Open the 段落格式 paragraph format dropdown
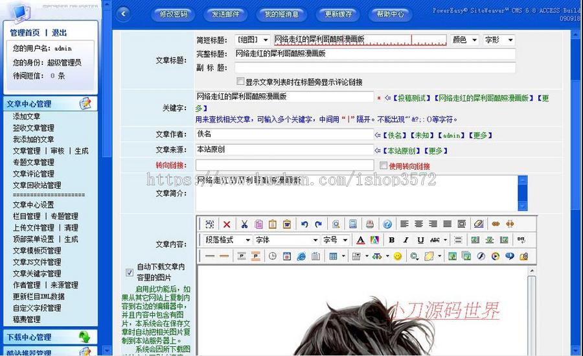 click(x=228, y=240)
